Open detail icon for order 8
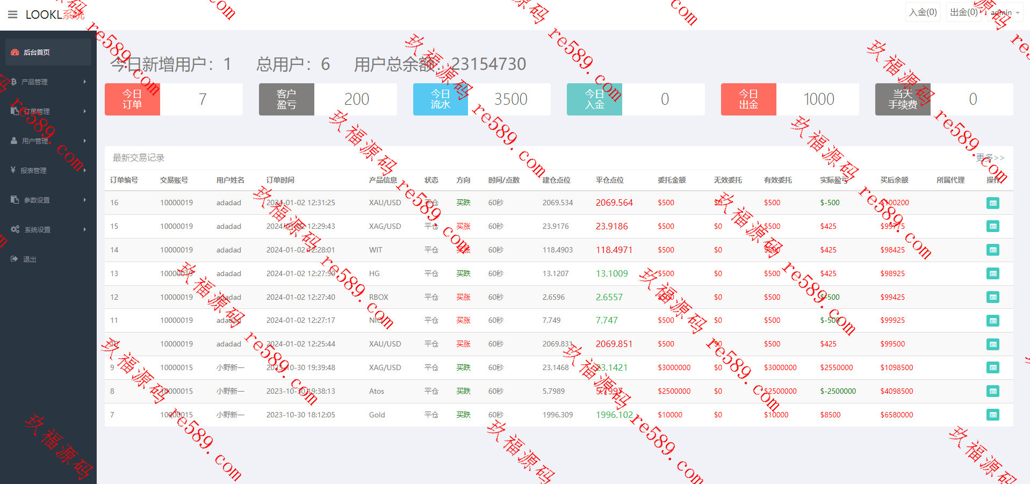1030x484 pixels. [993, 392]
